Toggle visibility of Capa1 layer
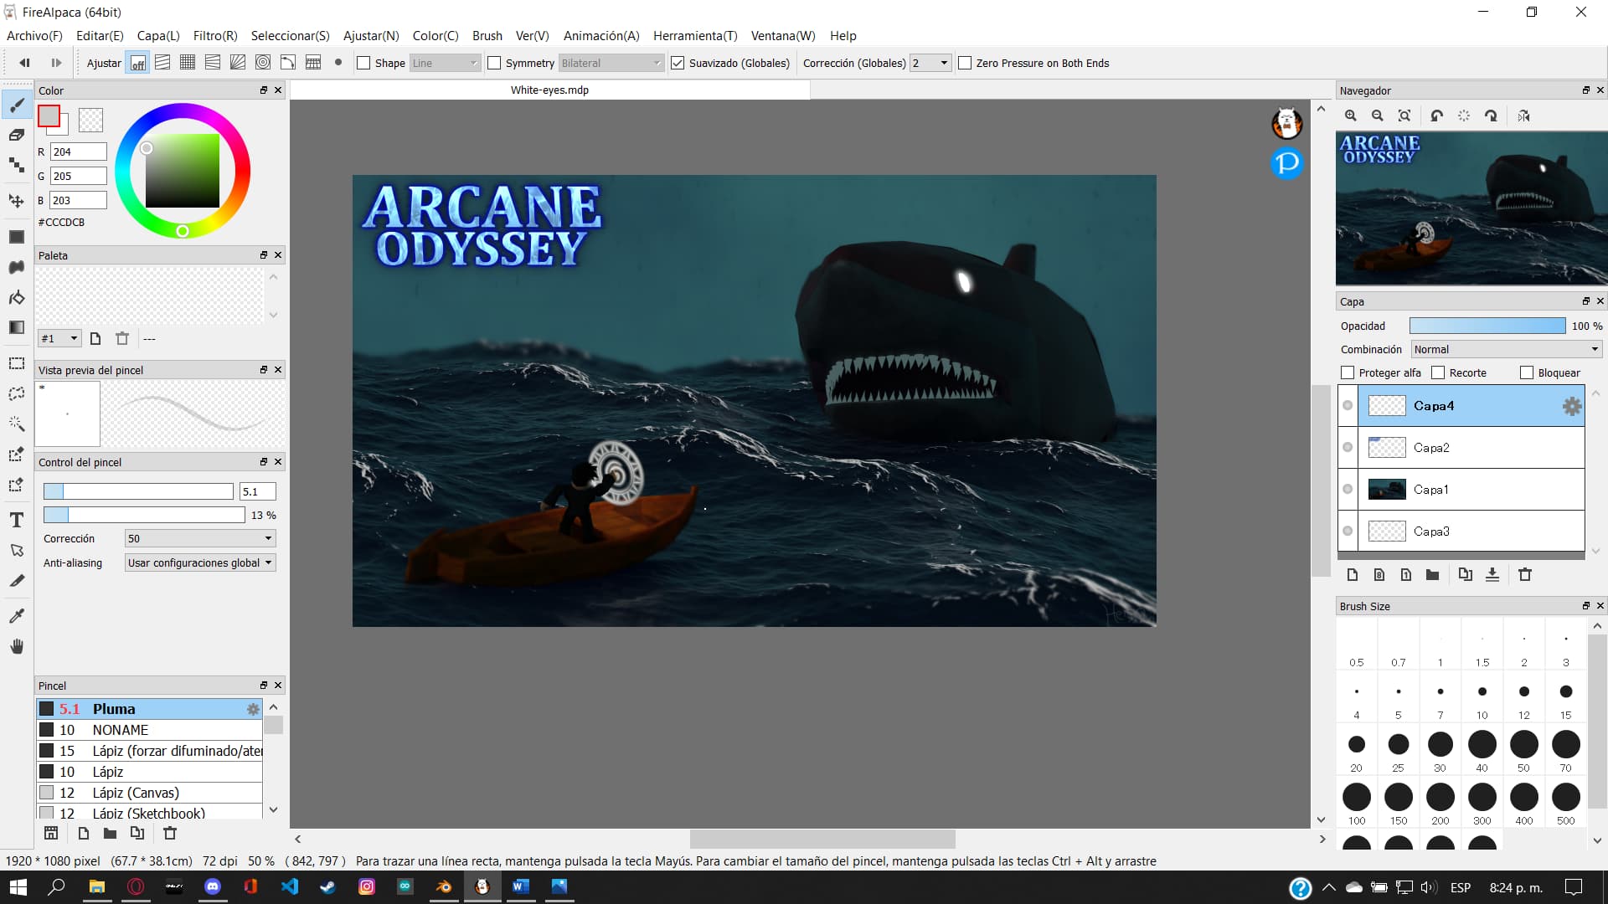This screenshot has width=1608, height=904. tap(1348, 490)
